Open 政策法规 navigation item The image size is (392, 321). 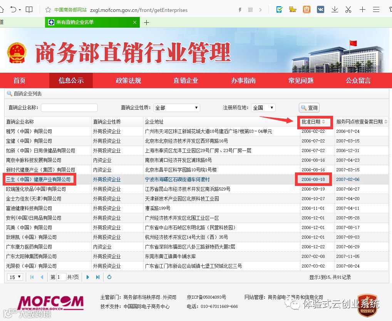[x=128, y=80]
